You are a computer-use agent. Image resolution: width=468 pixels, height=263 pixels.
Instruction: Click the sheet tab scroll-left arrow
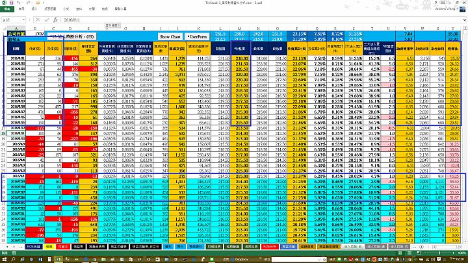tap(8, 247)
